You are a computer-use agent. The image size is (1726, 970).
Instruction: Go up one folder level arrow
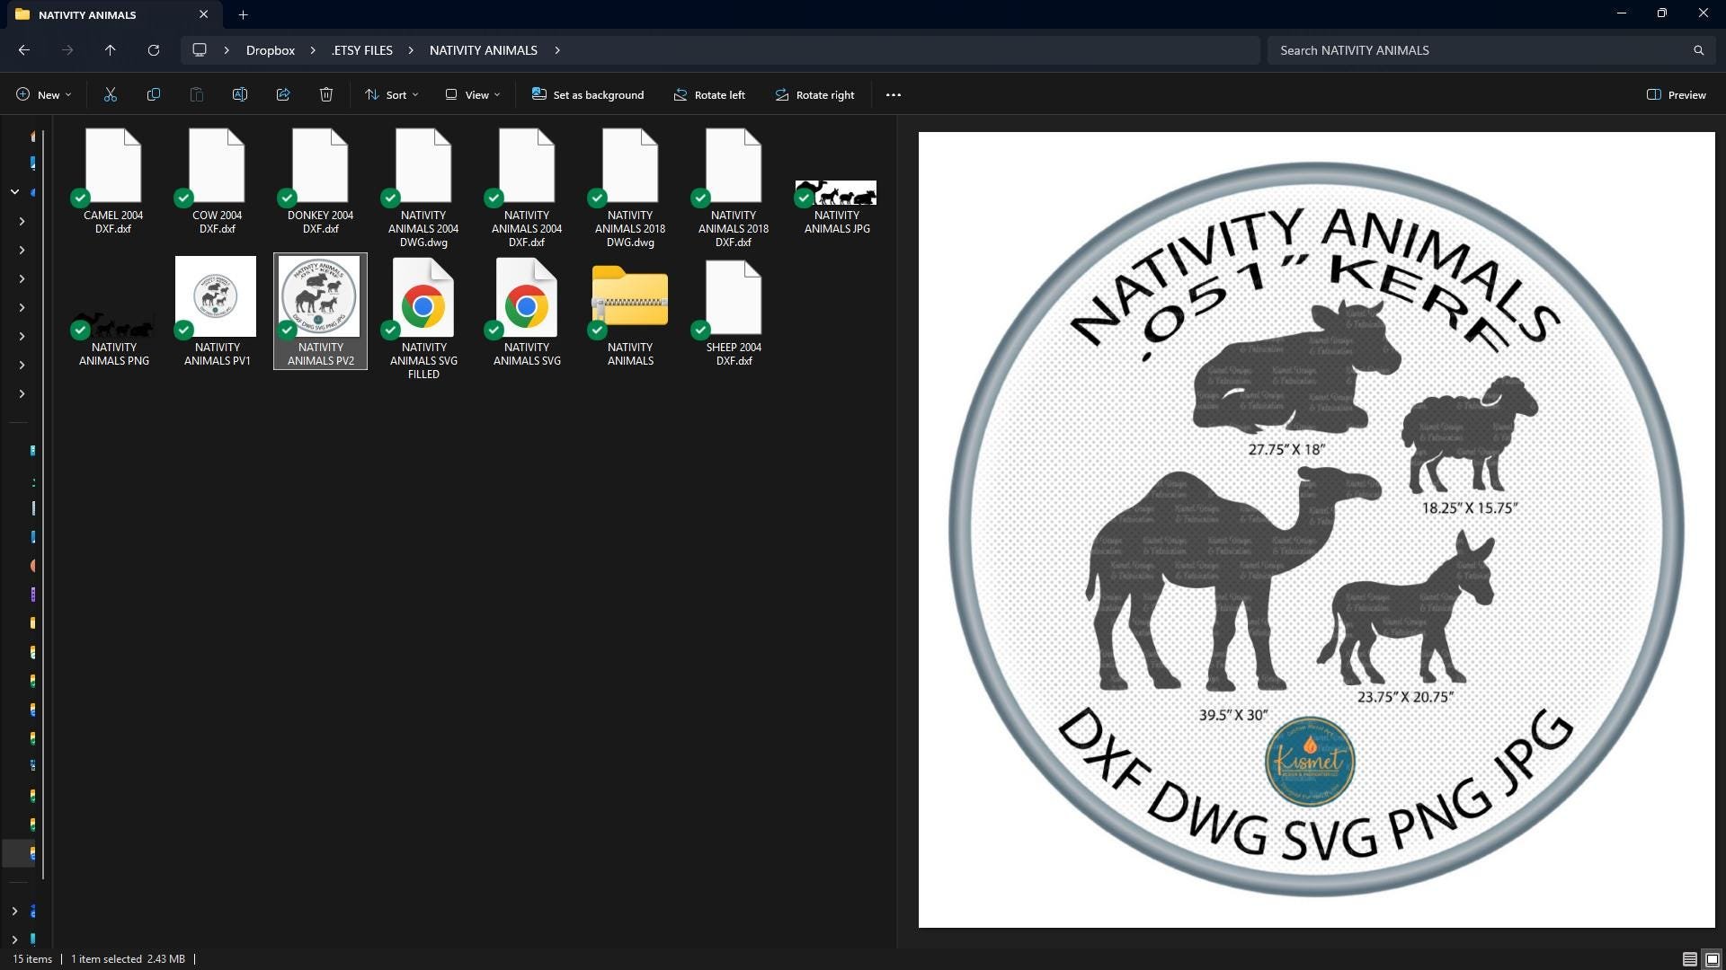click(111, 50)
